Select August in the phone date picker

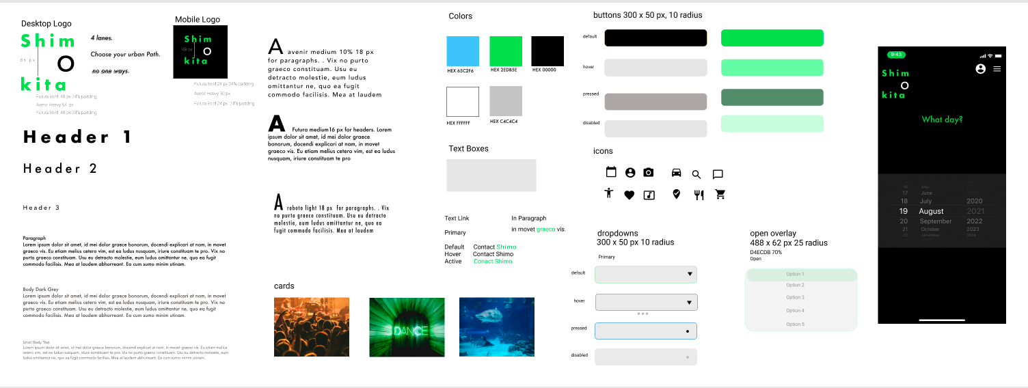[x=932, y=212]
